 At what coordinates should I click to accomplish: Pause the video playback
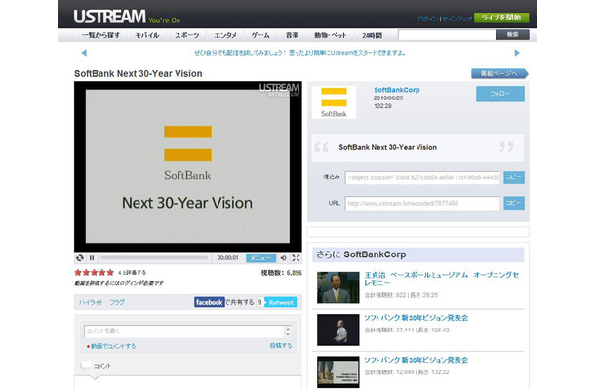coord(92,258)
